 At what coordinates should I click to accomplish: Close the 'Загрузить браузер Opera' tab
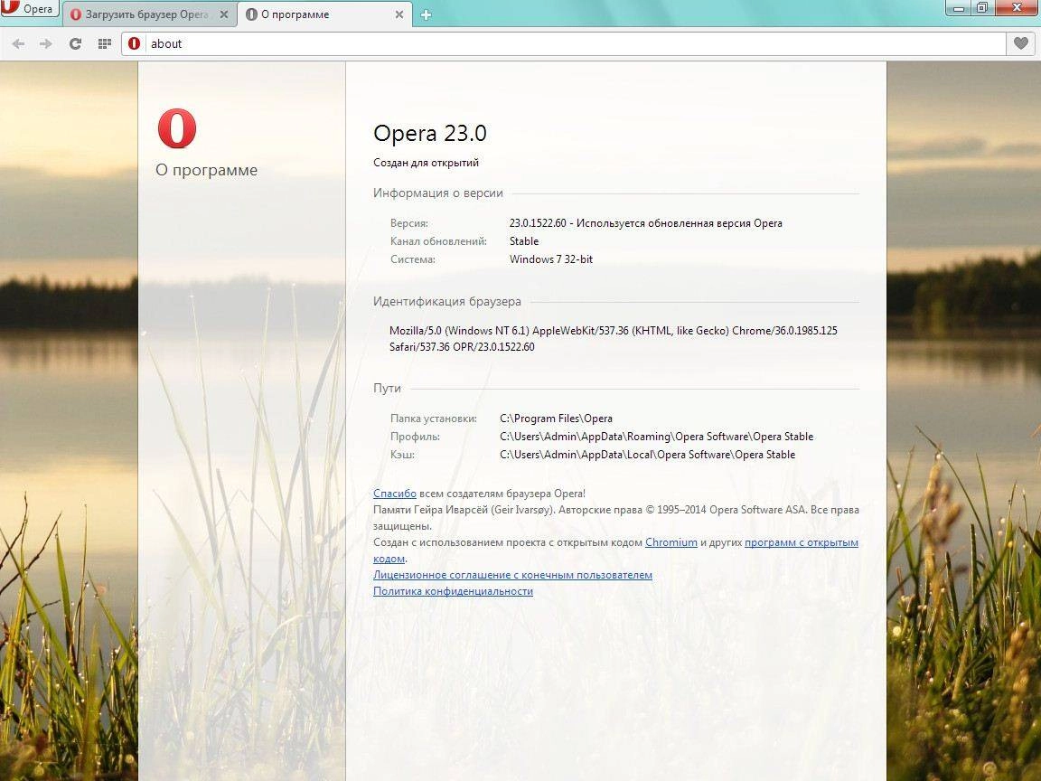point(224,14)
